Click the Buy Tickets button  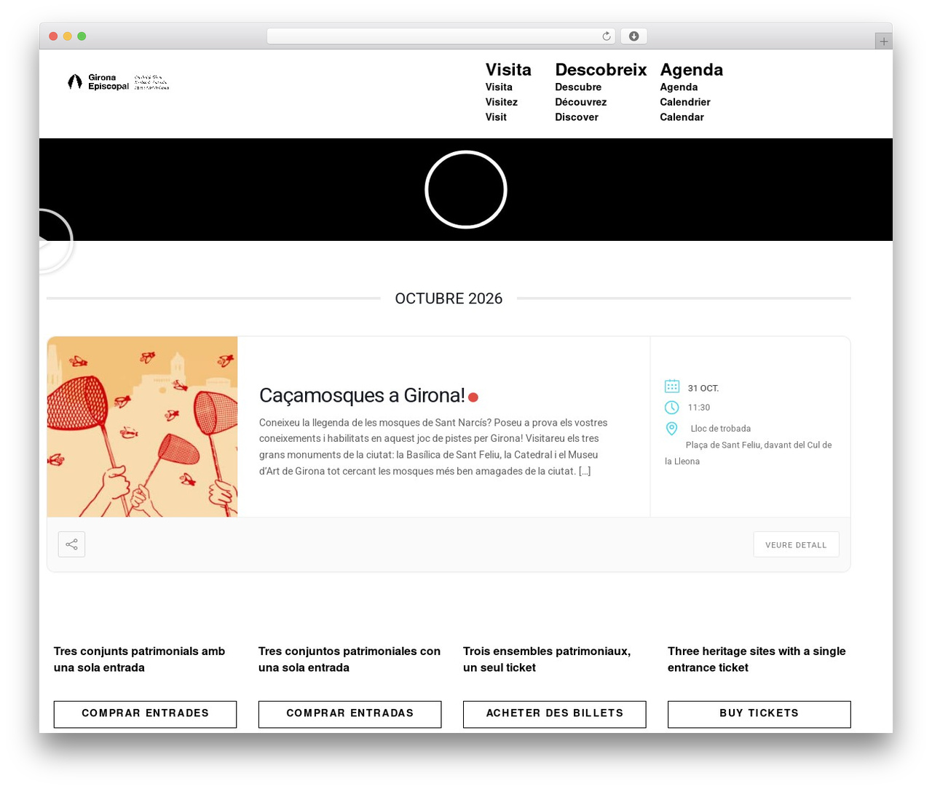[759, 714]
